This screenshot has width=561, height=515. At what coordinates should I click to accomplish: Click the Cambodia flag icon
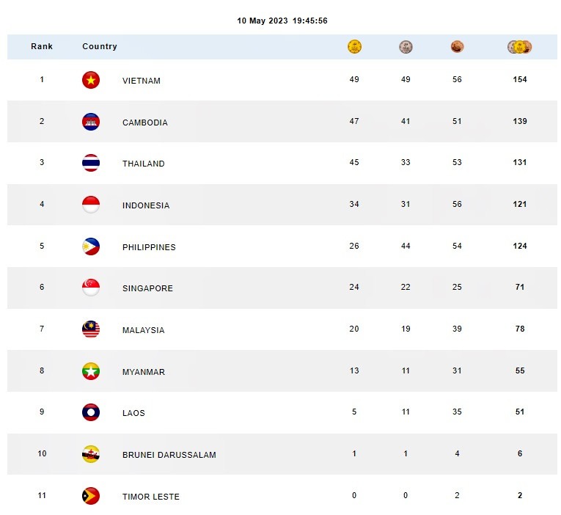tap(91, 122)
